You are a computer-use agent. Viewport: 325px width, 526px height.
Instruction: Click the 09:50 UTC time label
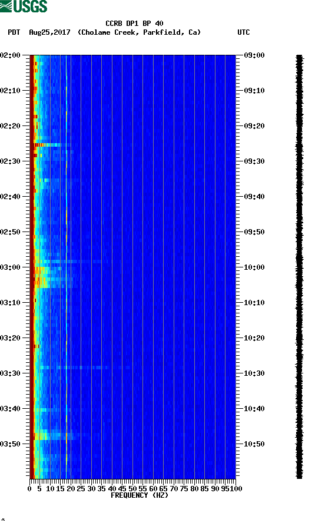coord(254,232)
